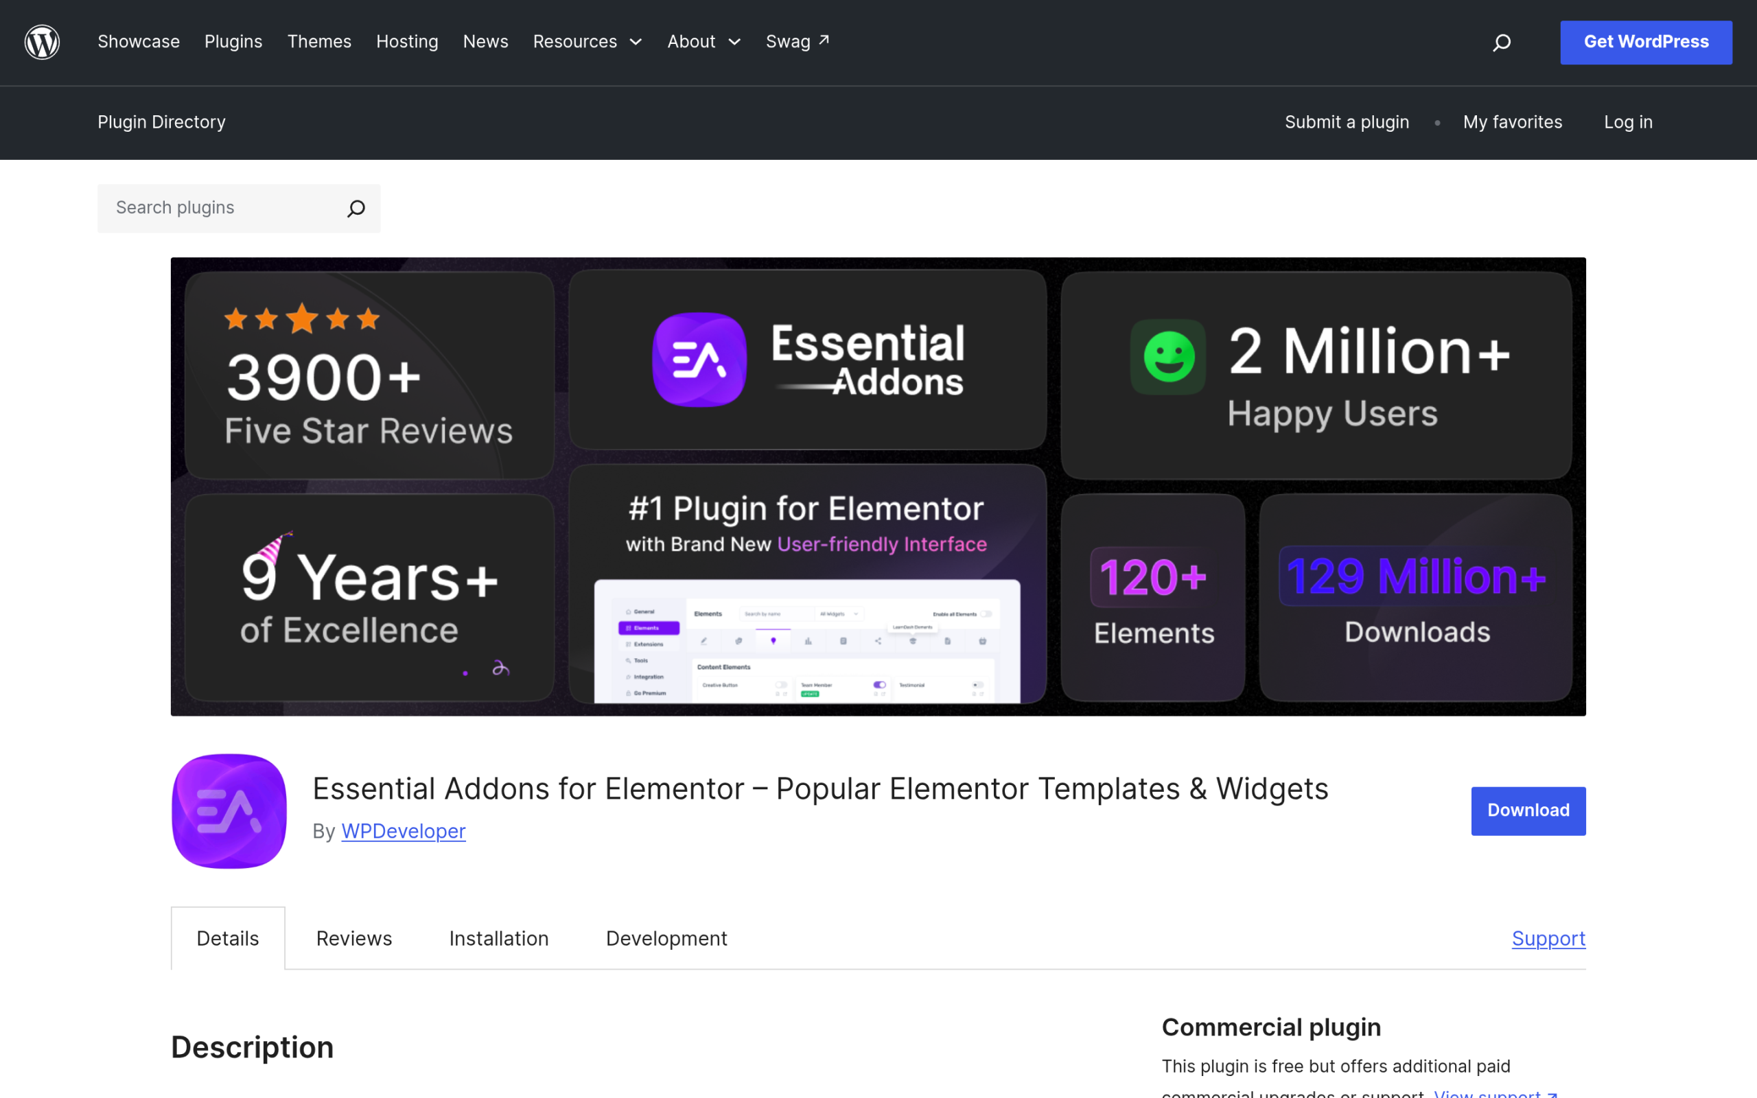1757x1098 pixels.
Task: Expand the Resources dropdown menu
Action: coord(587,42)
